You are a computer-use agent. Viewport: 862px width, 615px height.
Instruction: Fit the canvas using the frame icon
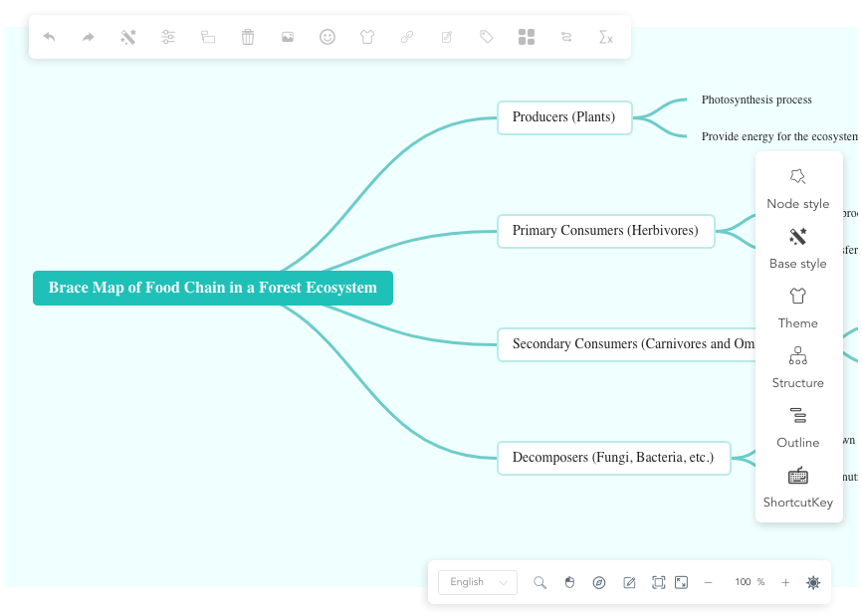coord(658,582)
